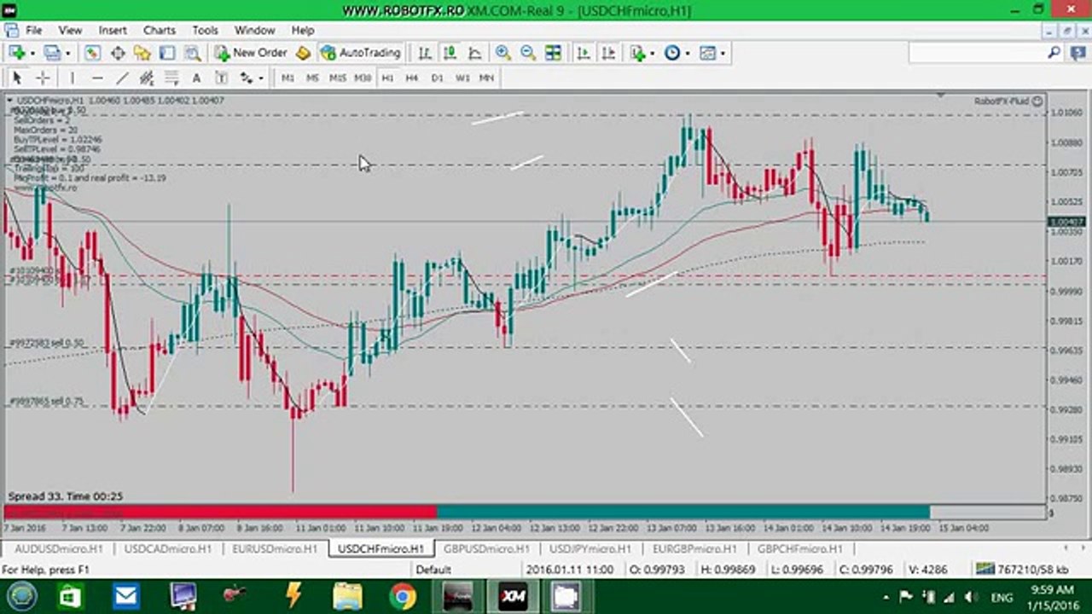Switch to EURUSDmicro,H1 chart tab

coord(274,548)
